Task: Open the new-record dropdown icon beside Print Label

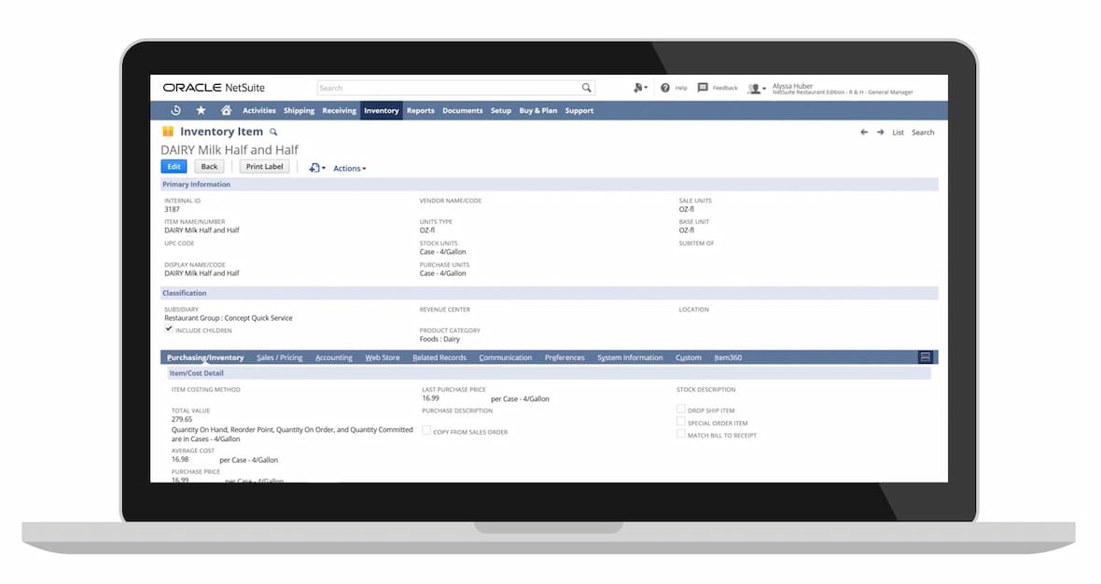Action: pyautogui.click(x=316, y=168)
